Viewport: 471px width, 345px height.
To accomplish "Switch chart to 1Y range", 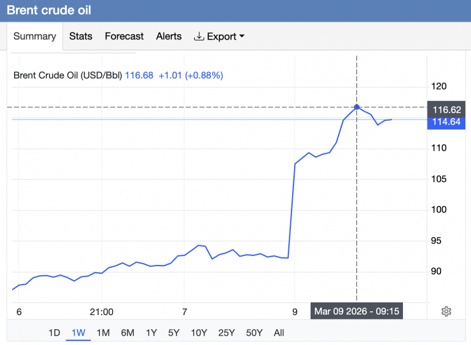I will coord(151,332).
